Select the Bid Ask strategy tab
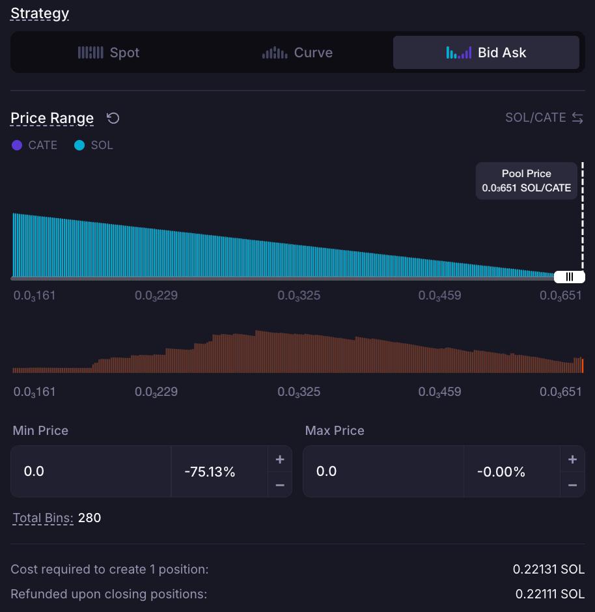The height and width of the screenshot is (612, 595). tap(486, 52)
